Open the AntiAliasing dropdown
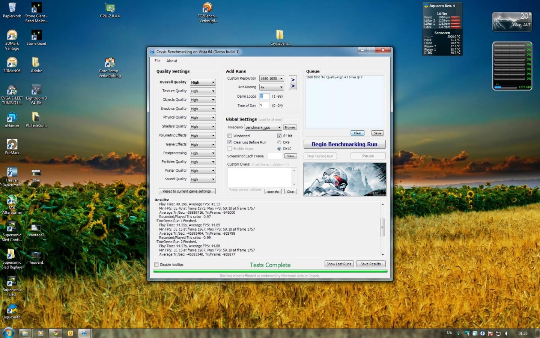The image size is (540, 338). click(272, 87)
